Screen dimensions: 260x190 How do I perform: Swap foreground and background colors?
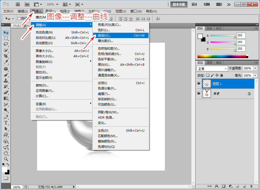pyautogui.click(x=8, y=164)
